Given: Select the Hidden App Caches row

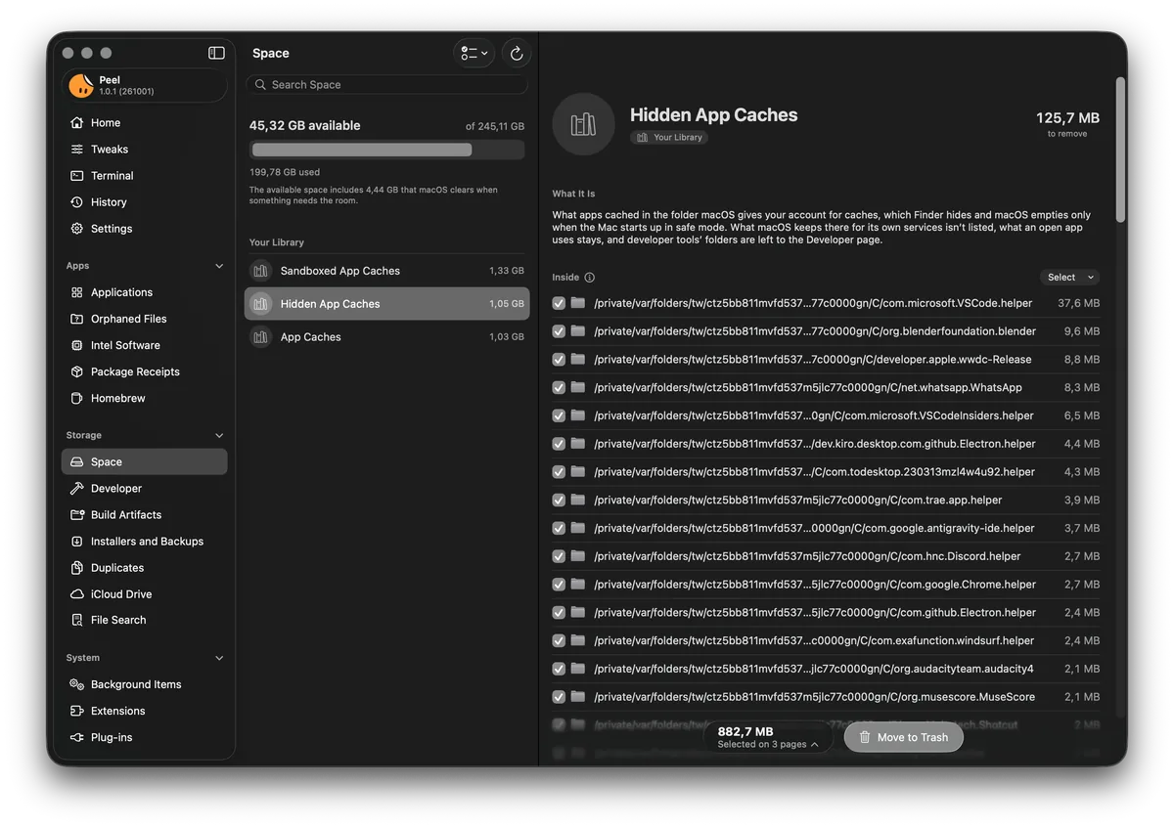Looking at the screenshot, I should [x=386, y=304].
